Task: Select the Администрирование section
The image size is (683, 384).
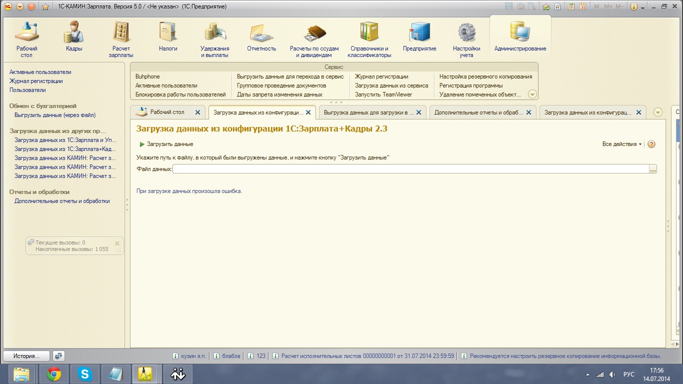Action: 520,37
